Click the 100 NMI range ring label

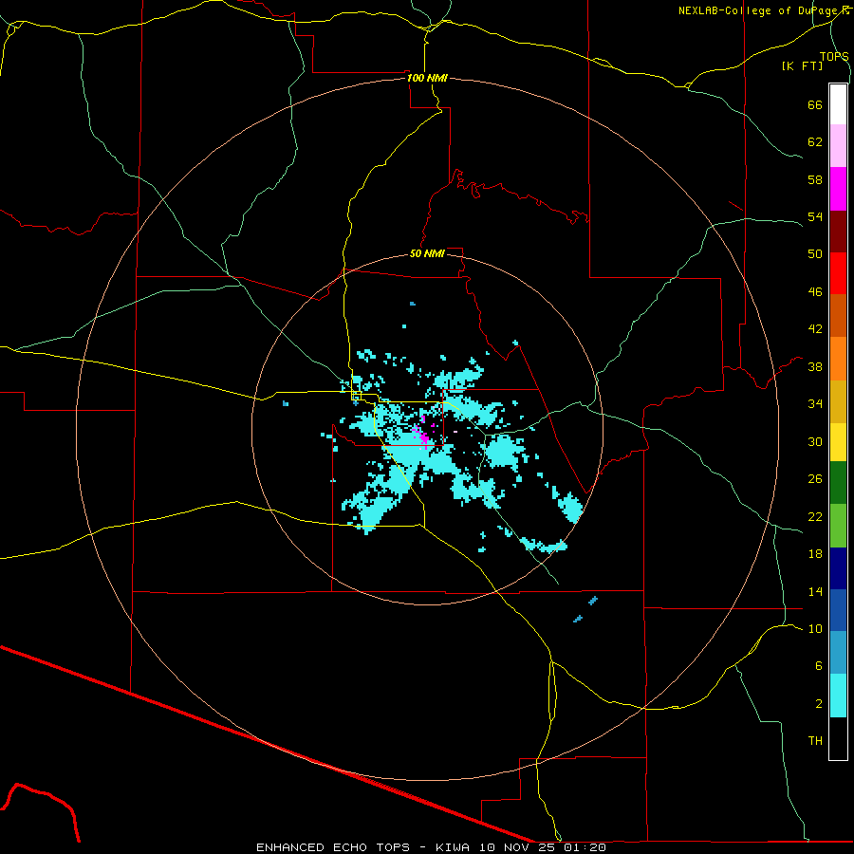click(427, 78)
